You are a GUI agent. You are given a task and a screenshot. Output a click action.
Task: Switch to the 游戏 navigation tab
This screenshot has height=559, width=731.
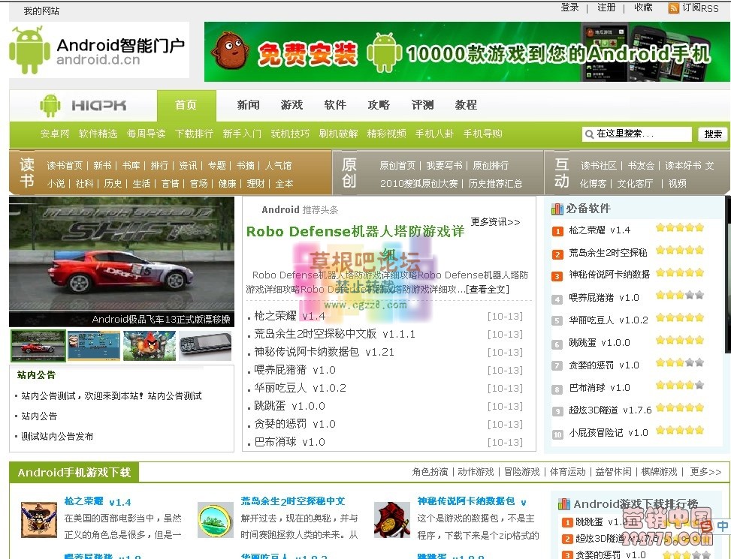coord(291,105)
